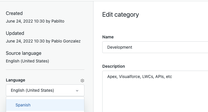The height and width of the screenshot is (112, 208).
Task: Click the Description field label
Action: coord(114,66)
